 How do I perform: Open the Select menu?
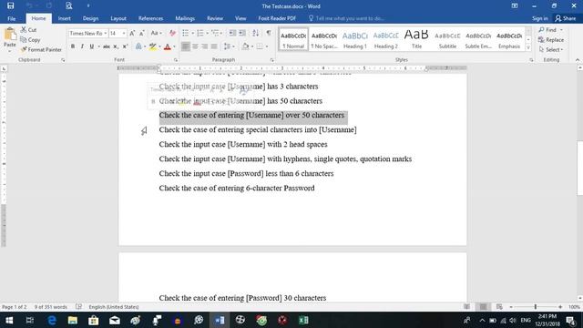tap(551, 49)
